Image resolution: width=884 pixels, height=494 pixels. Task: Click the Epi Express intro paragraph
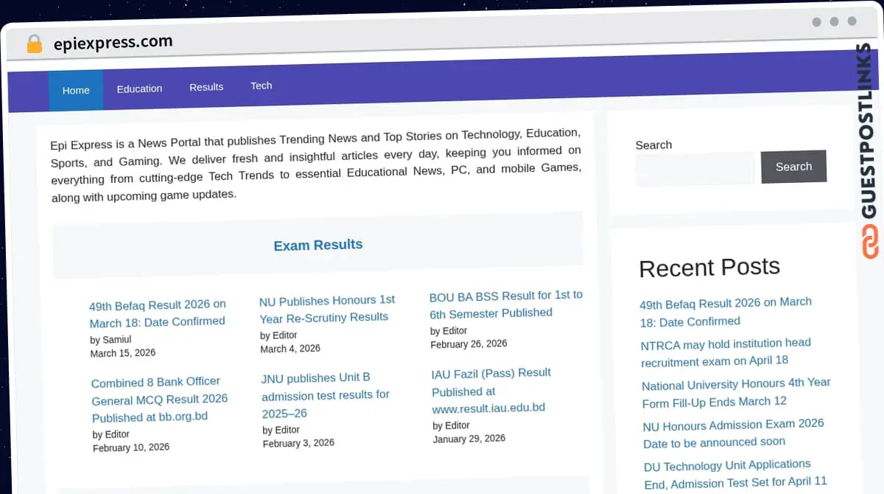click(316, 165)
